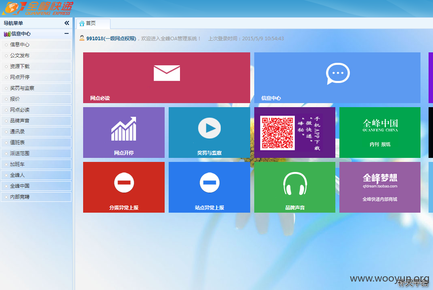
Task: Select 信息中心 in the sidebar list
Action: point(36,45)
